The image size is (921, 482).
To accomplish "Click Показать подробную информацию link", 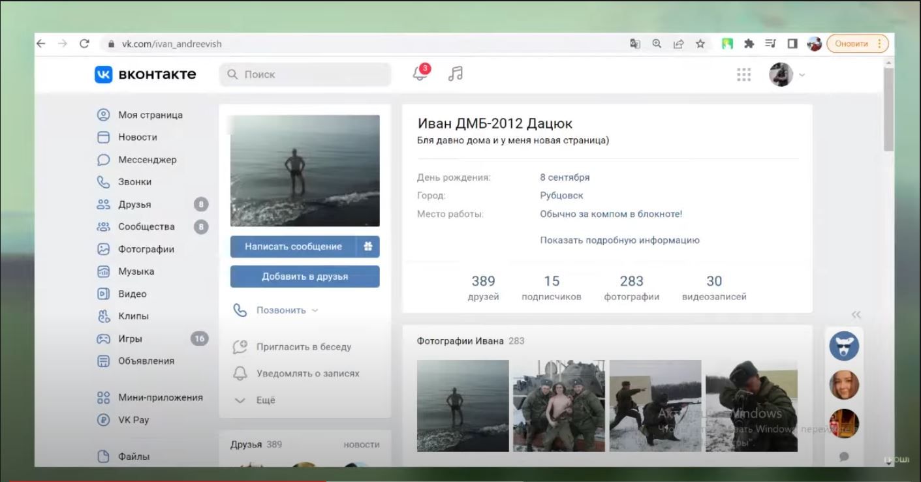I will pyautogui.click(x=619, y=240).
